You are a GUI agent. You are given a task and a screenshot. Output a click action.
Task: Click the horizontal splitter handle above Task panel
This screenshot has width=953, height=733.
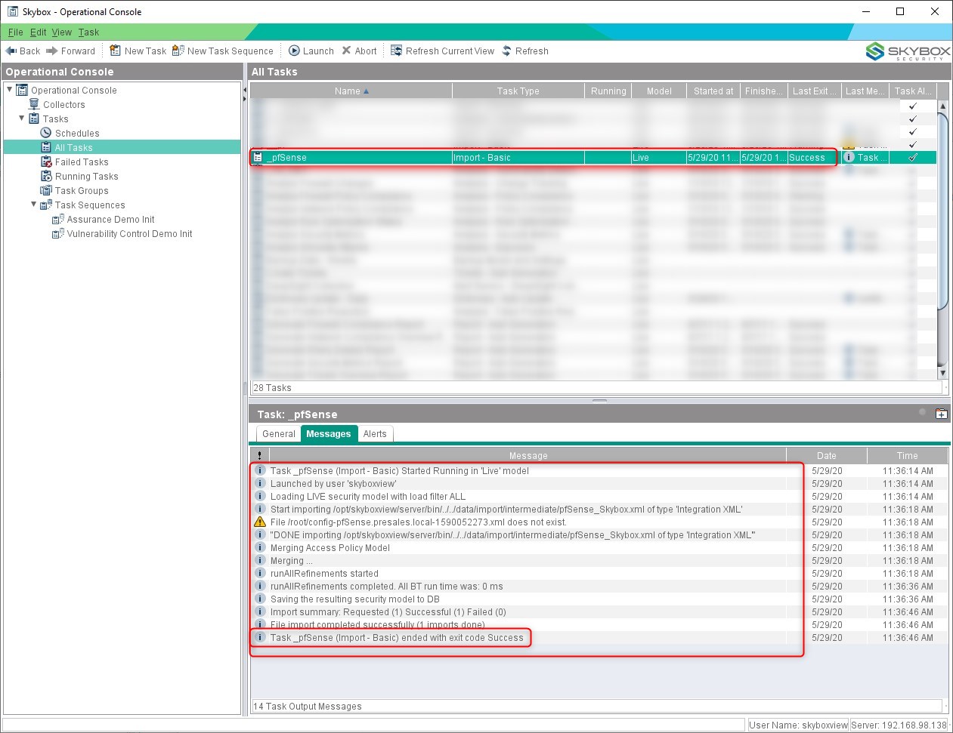(599, 401)
